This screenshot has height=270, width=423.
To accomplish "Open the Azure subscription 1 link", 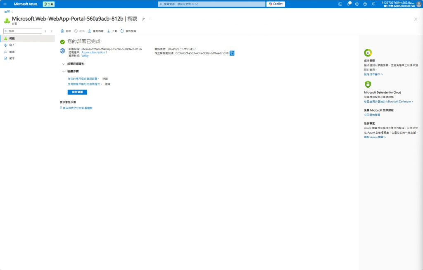I will point(94,52).
